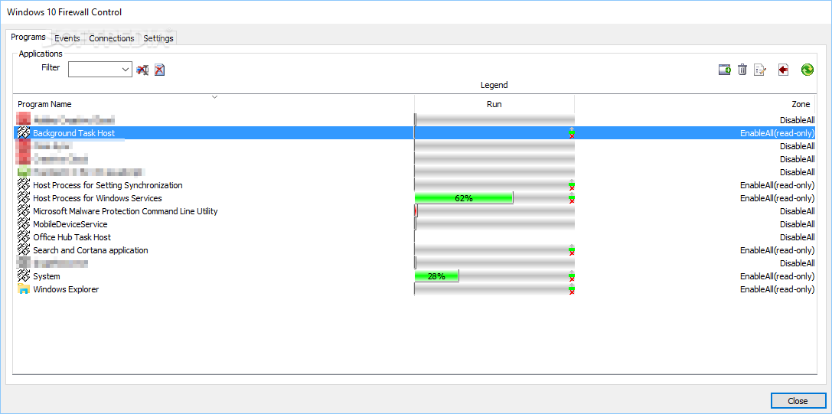Click the edit application rules icon
Image resolution: width=832 pixels, height=414 pixels.
pyautogui.click(x=760, y=70)
